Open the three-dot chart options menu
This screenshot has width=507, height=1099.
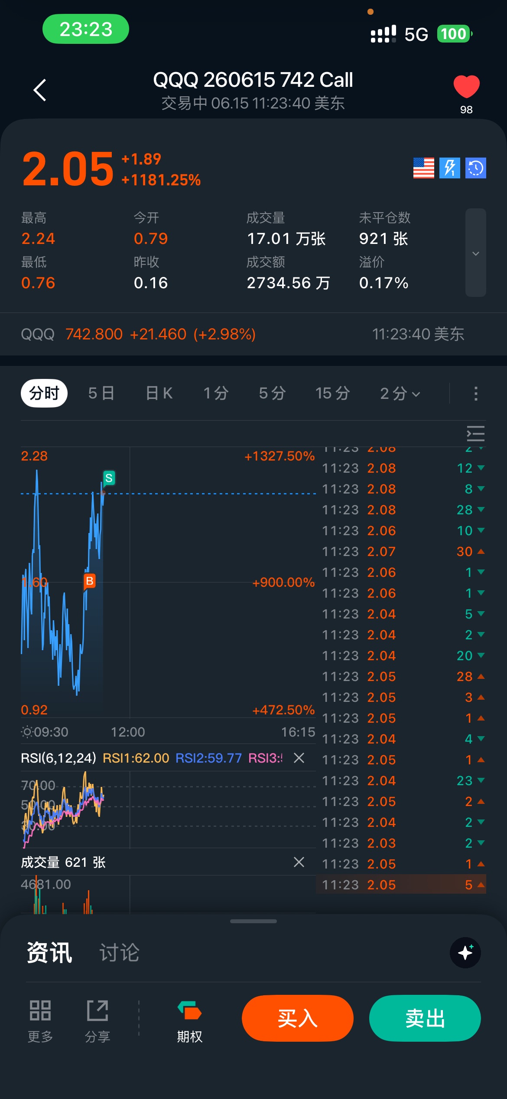[x=476, y=393]
